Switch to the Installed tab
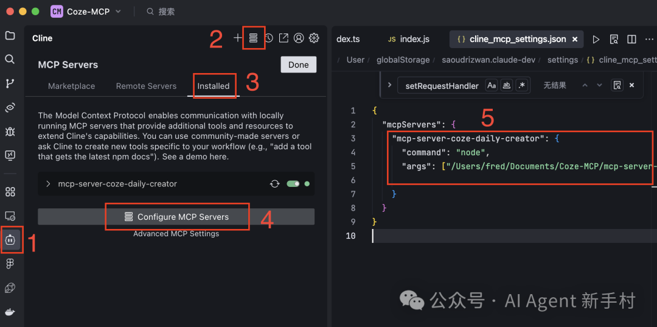 (214, 86)
